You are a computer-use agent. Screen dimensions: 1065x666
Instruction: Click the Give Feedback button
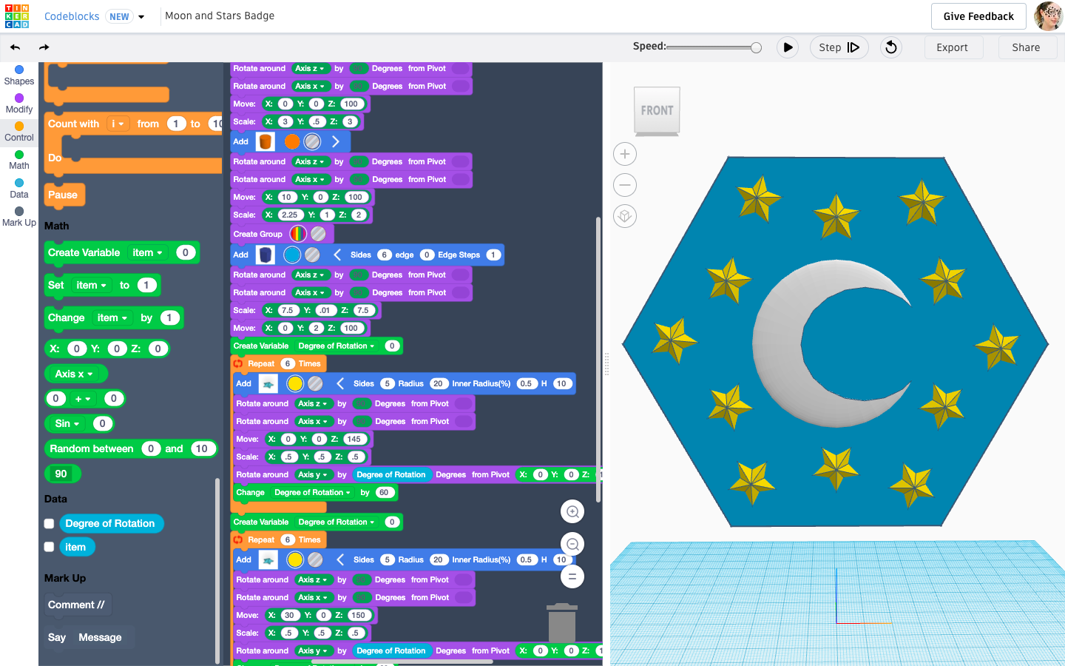[x=978, y=16]
